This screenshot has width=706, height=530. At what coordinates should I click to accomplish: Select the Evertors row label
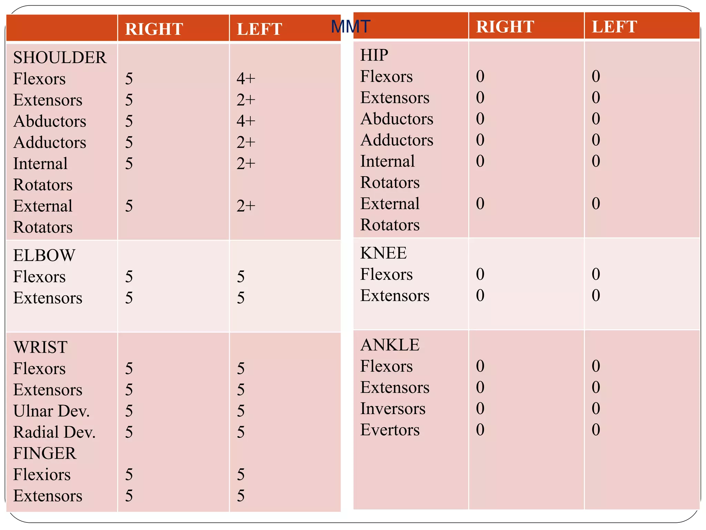pos(390,430)
